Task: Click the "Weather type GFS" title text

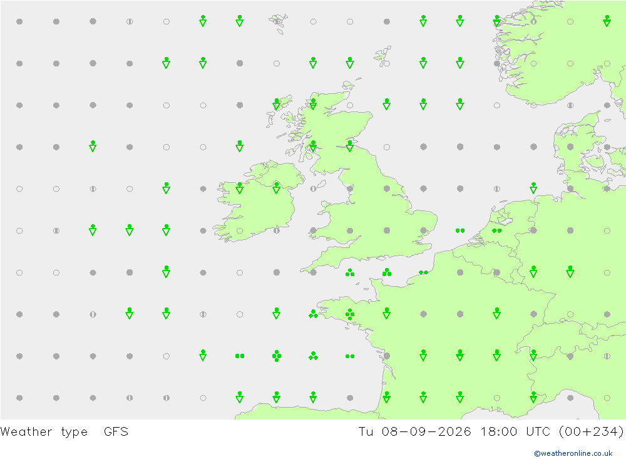Action: click(x=64, y=432)
